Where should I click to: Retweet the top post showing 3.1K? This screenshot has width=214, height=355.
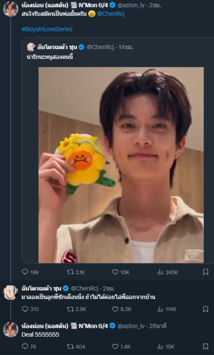76,272
